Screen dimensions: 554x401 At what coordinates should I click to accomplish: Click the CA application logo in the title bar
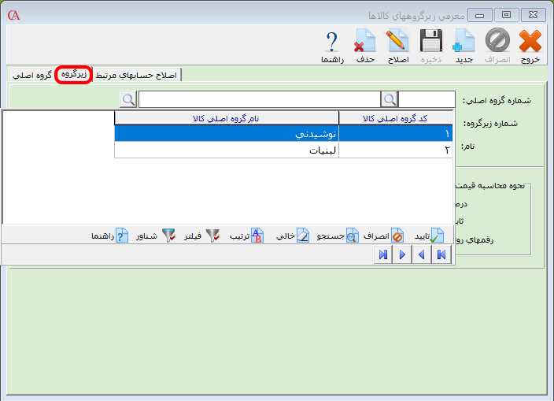tap(13, 15)
